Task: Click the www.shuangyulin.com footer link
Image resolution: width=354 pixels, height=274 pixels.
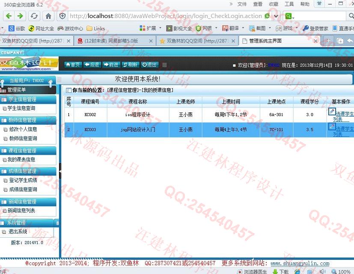Action: (300, 263)
